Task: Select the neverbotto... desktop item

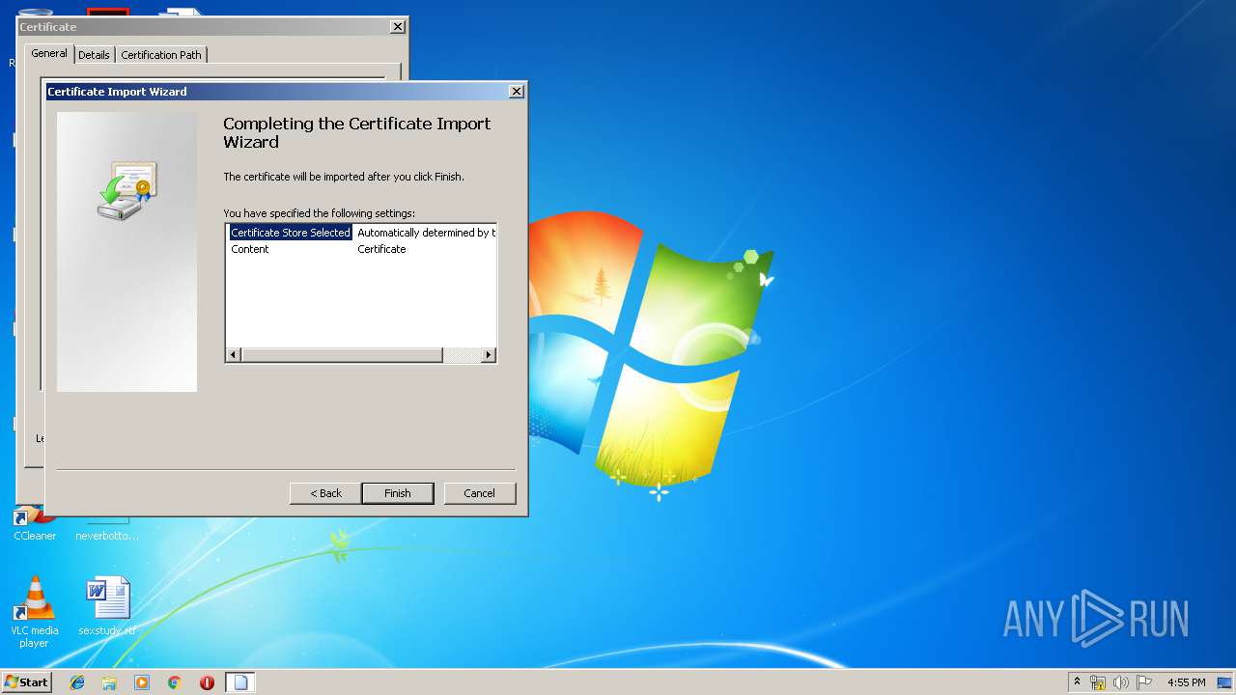Action: (107, 529)
